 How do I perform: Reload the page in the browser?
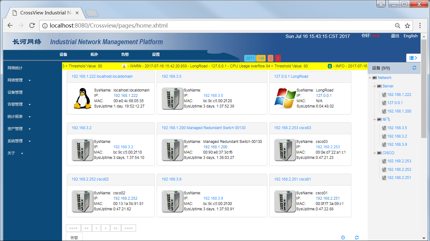(x=32, y=26)
